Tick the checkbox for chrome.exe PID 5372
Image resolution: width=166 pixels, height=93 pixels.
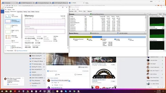pos(70,29)
